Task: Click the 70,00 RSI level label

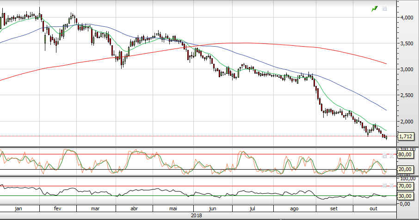Action: click(x=405, y=186)
